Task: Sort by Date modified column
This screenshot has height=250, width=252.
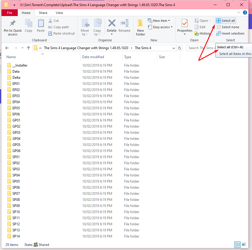Action: [93, 57]
